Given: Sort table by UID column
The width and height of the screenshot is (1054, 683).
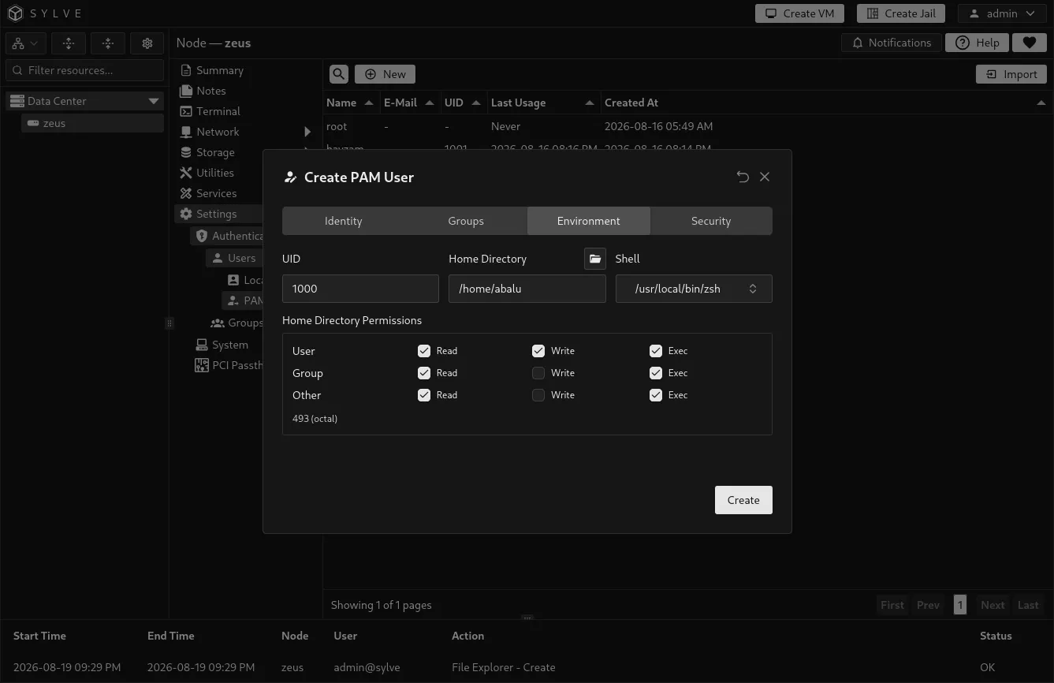Looking at the screenshot, I should click(x=463, y=103).
